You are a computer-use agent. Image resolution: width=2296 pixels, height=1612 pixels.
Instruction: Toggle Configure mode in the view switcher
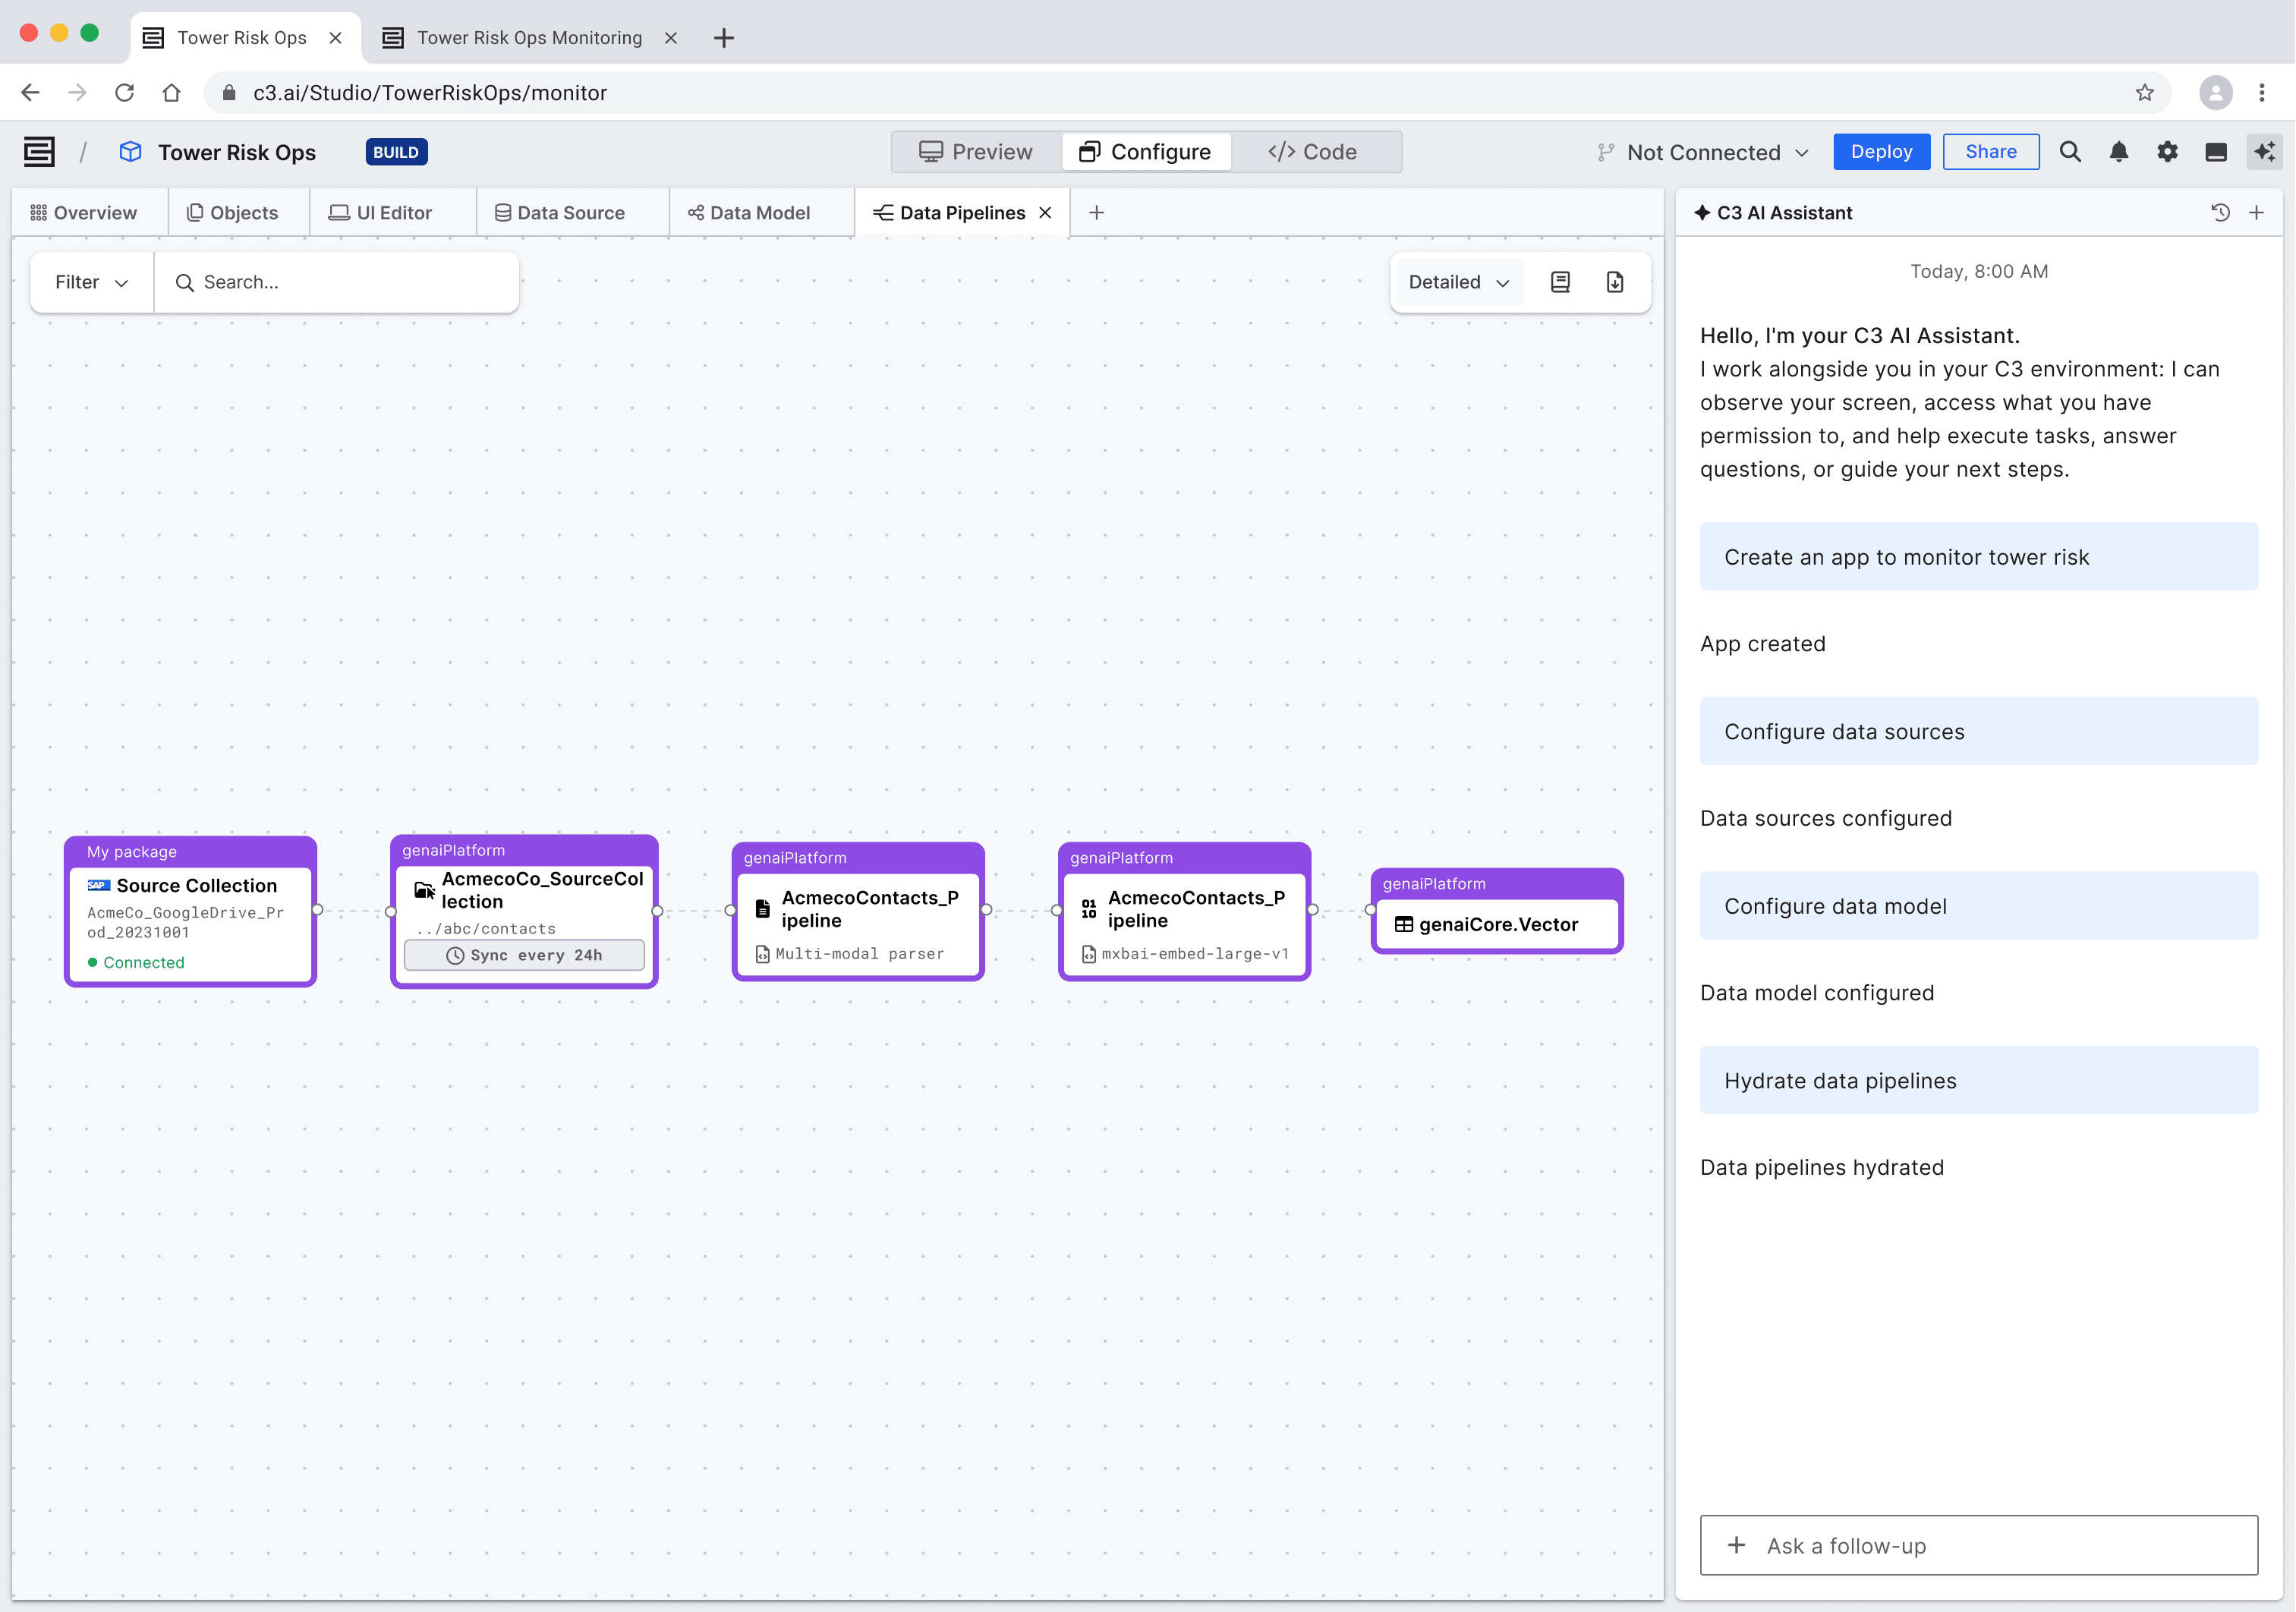(1146, 152)
